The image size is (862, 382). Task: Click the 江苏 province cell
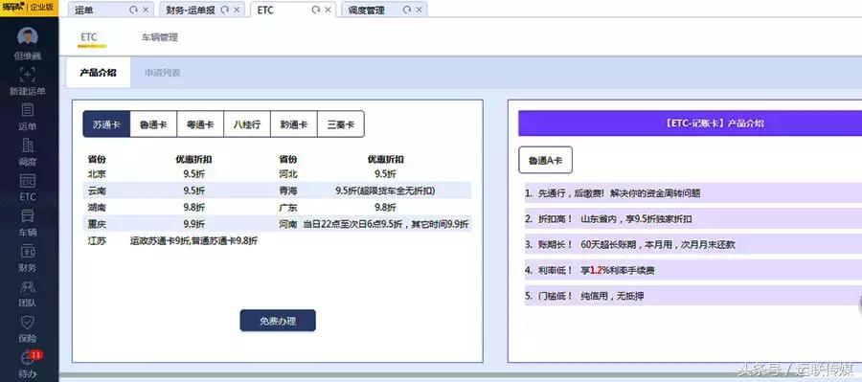coord(97,240)
